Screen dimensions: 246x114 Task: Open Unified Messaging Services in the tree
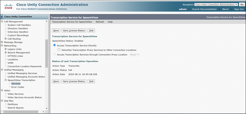pos(22,73)
